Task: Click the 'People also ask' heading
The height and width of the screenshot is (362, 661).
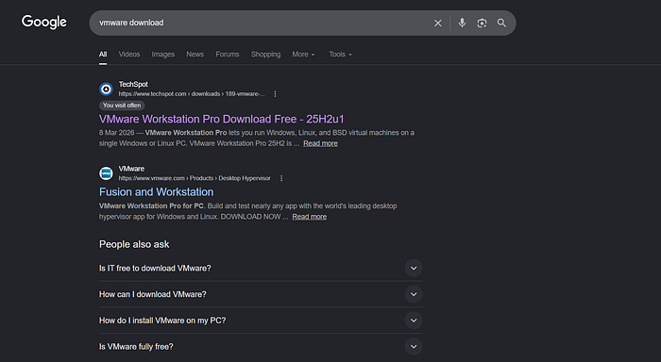Action: click(134, 244)
